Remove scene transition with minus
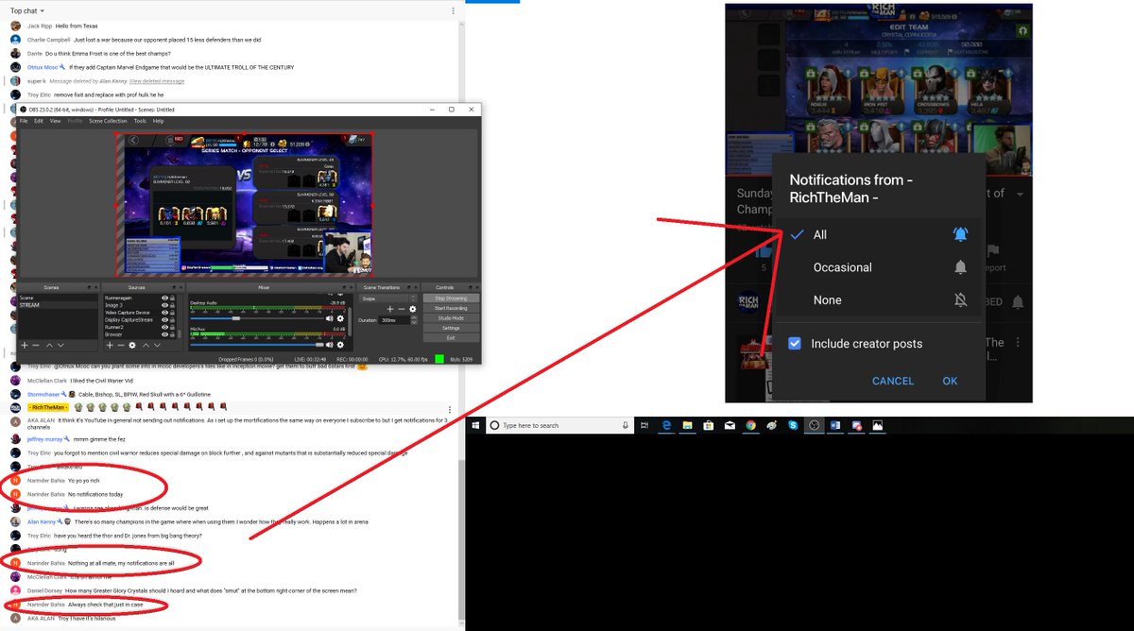Screen dimensions: 1134x631 401,309
